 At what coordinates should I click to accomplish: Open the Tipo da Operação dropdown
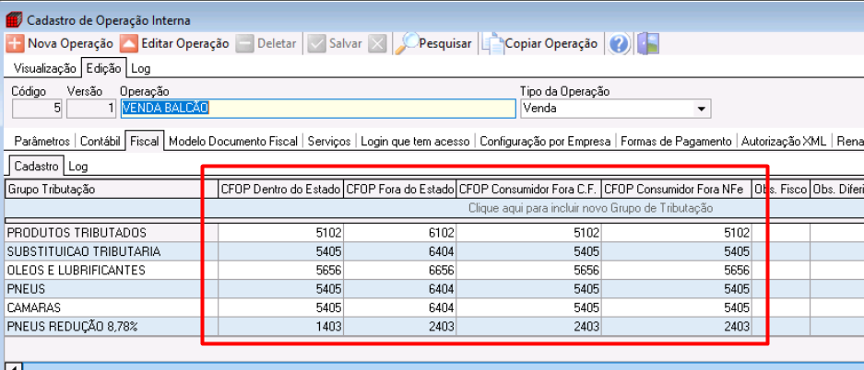[701, 109]
